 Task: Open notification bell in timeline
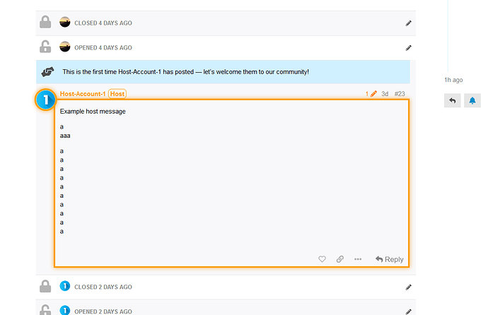coord(472,100)
